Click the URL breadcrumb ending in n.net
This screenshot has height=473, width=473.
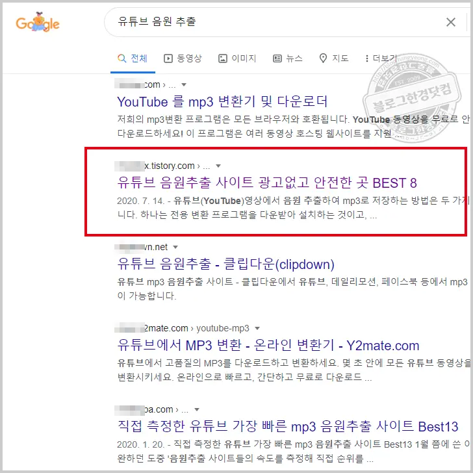tap(141, 247)
